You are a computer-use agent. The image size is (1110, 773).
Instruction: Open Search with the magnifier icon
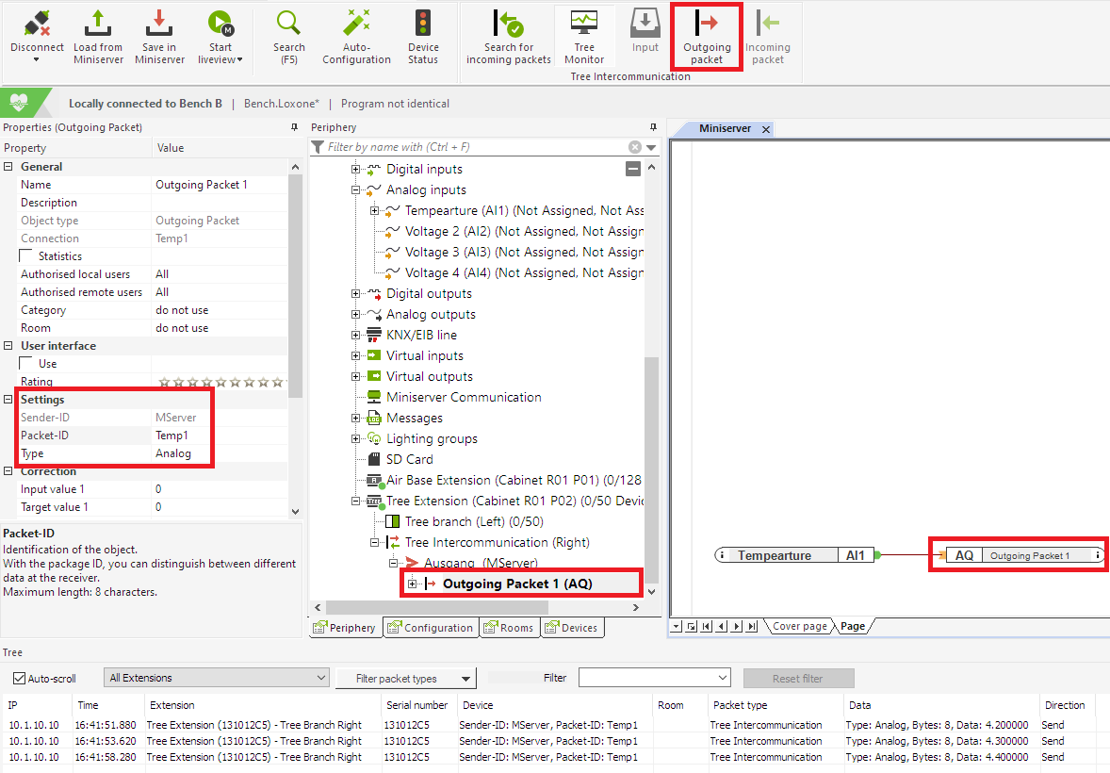pyautogui.click(x=288, y=36)
